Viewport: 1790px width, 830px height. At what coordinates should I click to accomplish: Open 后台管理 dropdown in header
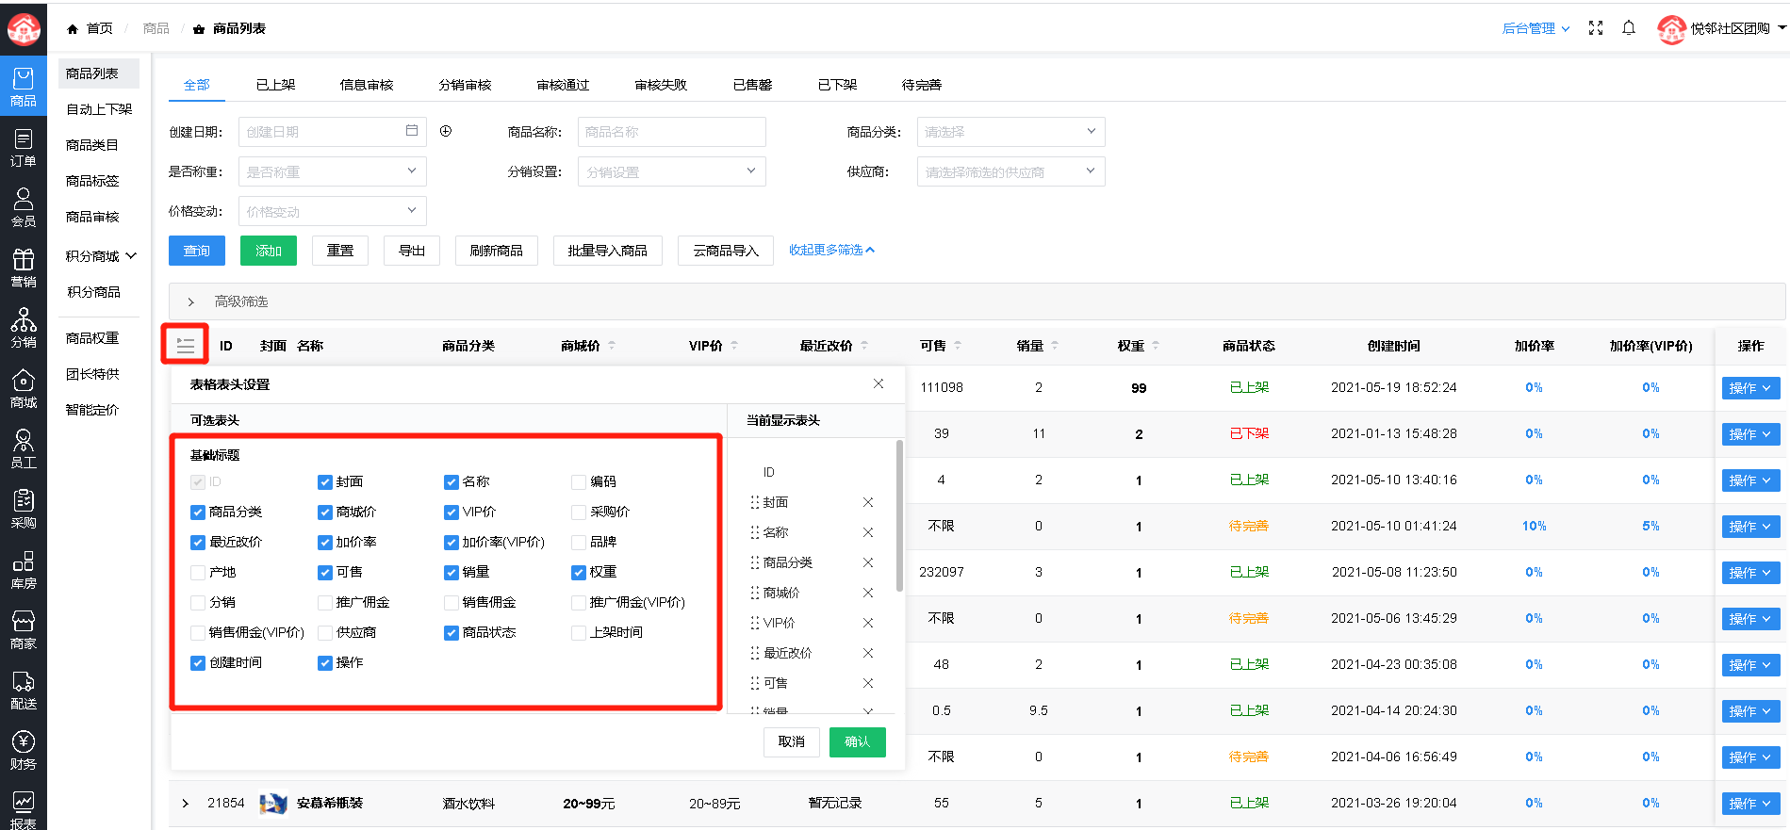click(x=1535, y=28)
